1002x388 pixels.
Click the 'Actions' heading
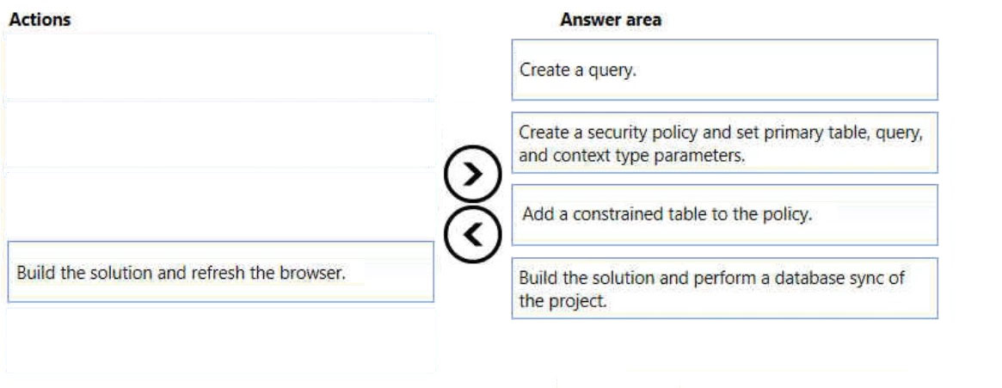click(40, 20)
